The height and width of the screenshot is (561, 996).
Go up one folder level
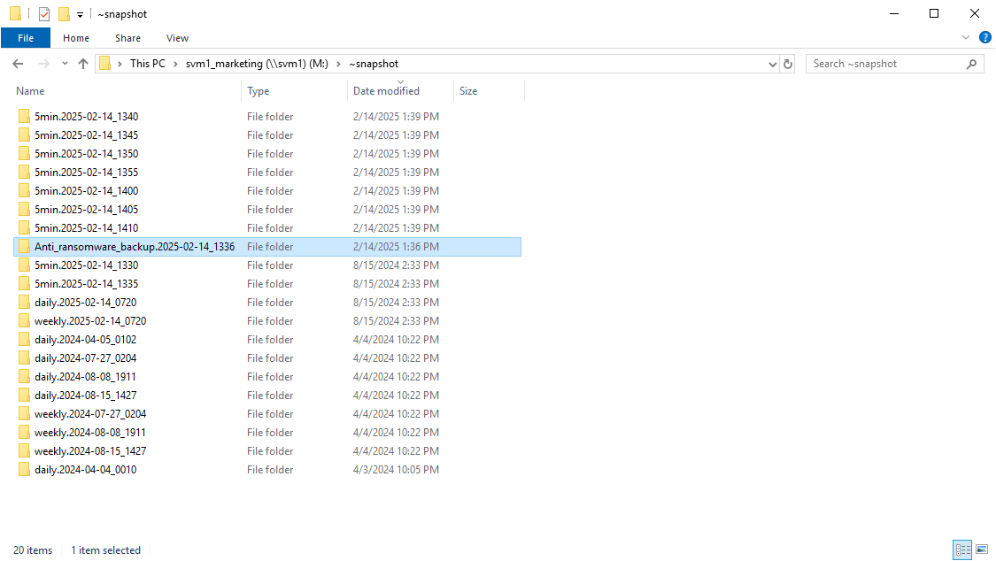tap(83, 64)
